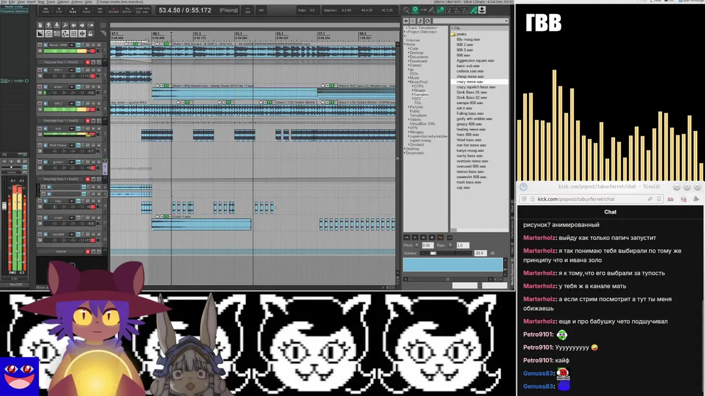Select the <Track Templates> tree entry

pos(421,28)
